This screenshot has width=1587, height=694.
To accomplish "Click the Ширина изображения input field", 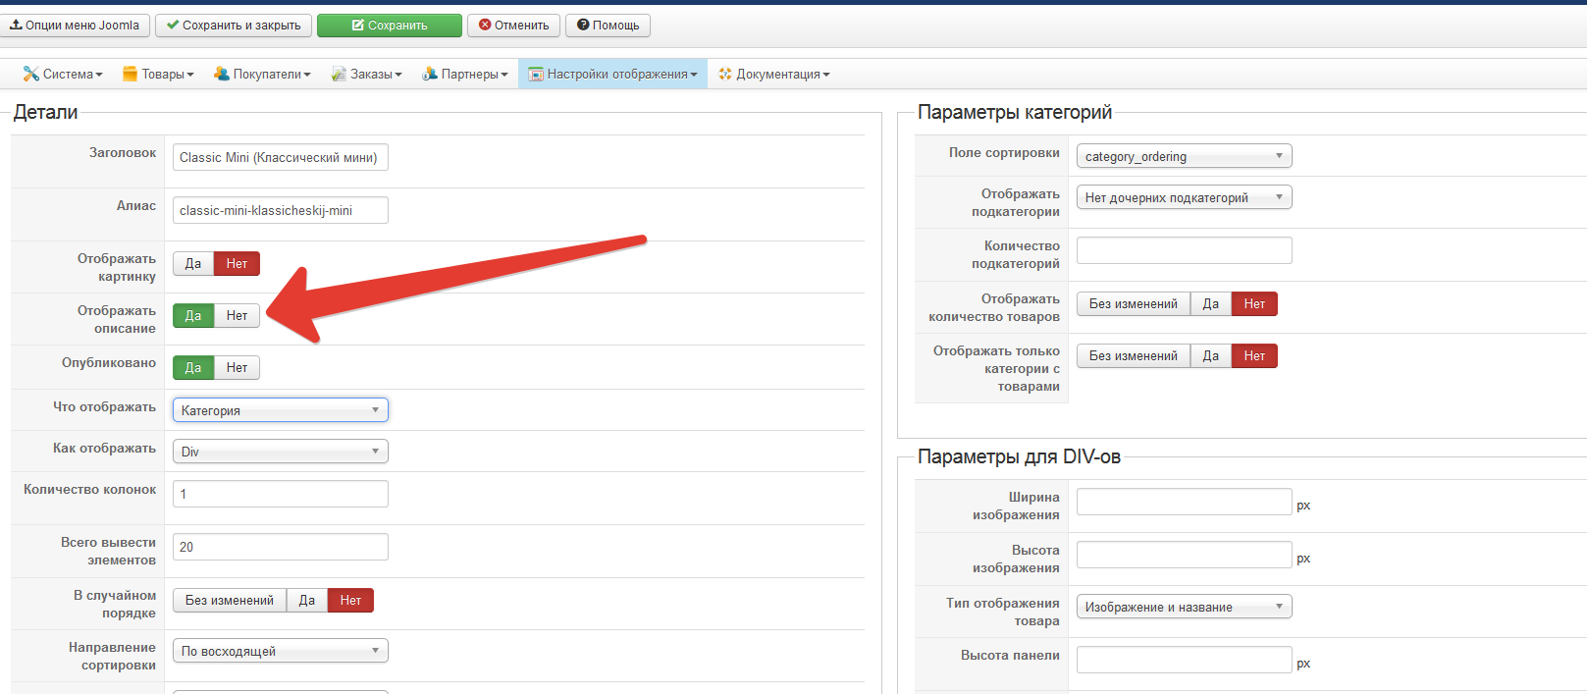I will coord(1185,502).
